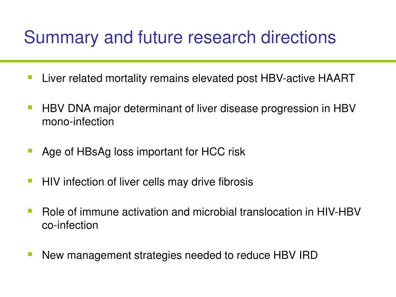Click the text 'HIV infection of liver cells may drive fibrosis'
396x297 pixels.
pos(147,182)
